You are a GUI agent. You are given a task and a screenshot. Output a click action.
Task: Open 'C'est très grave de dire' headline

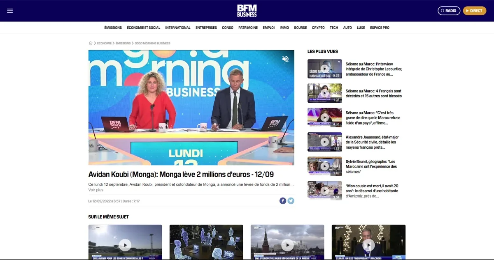pos(373,117)
